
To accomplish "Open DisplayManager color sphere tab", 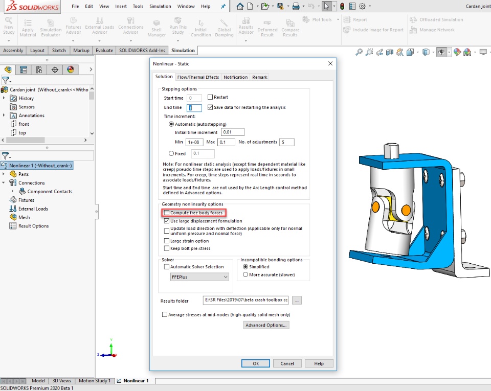I will pyautogui.click(x=71, y=70).
